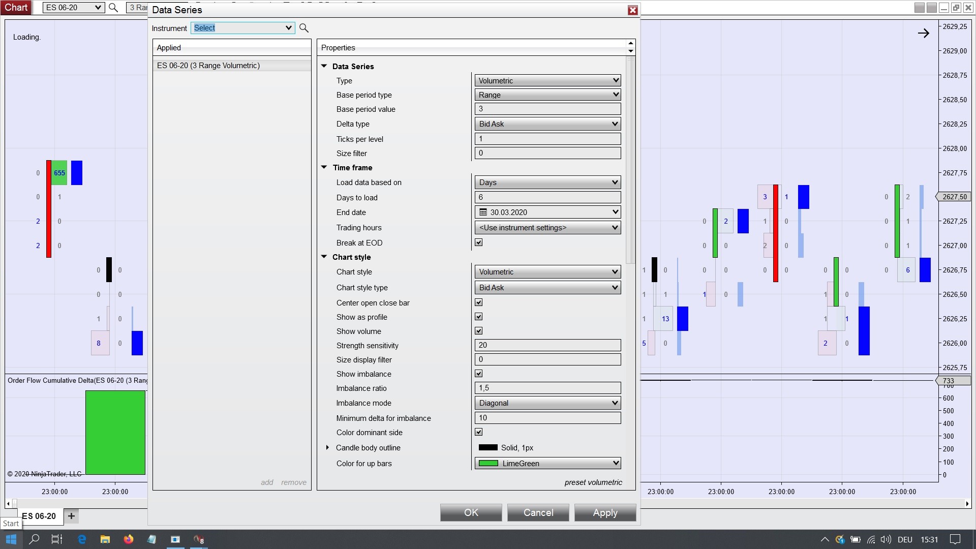This screenshot has height=549, width=976.
Task: Open taskbar search
Action: (x=34, y=539)
